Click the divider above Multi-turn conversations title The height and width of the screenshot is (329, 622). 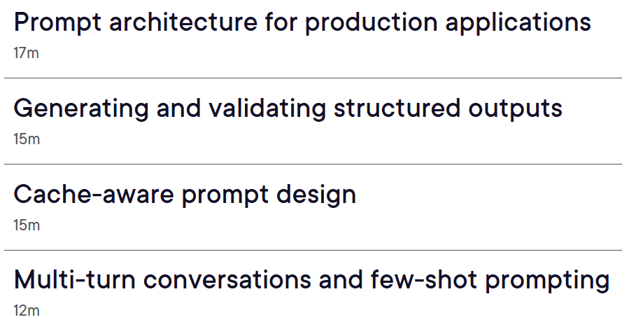(x=313, y=251)
